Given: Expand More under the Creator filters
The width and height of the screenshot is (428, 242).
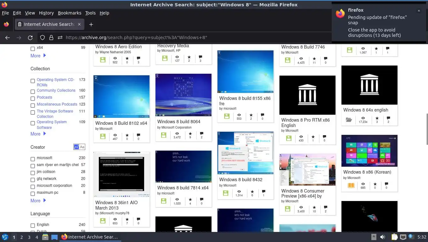Looking at the screenshot, I should [38, 201].
